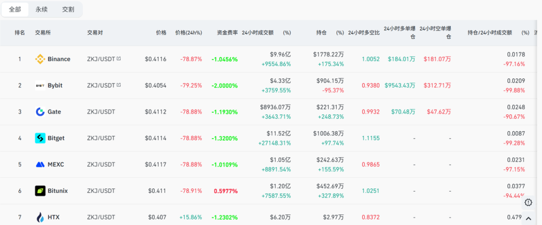The width and height of the screenshot is (542, 225).
Task: Open the Bitunix exchange name link
Action: (57, 191)
